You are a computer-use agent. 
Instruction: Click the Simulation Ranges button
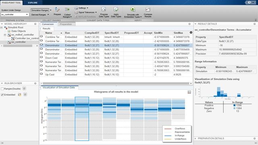[x=40, y=10]
